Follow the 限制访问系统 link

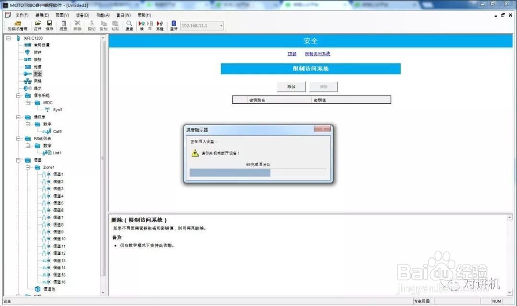317,54
